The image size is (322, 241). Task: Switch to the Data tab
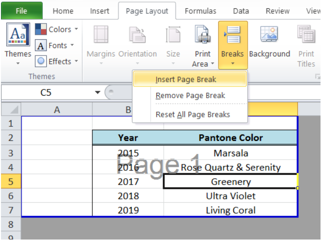(x=241, y=11)
